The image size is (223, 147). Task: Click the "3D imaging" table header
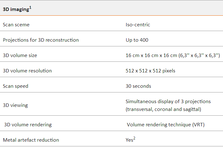tap(16, 10)
